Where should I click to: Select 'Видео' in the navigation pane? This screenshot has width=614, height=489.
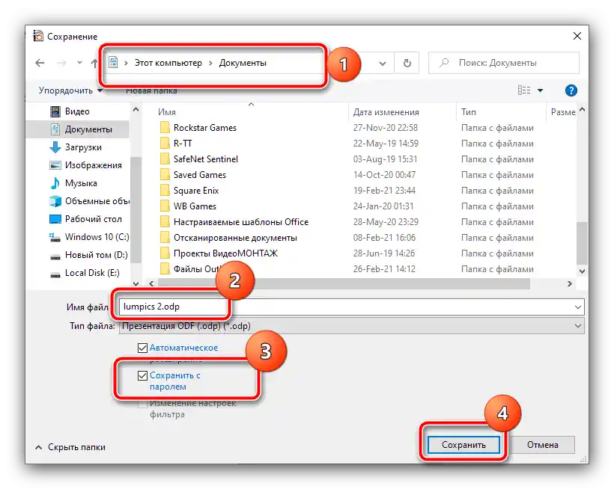click(77, 111)
